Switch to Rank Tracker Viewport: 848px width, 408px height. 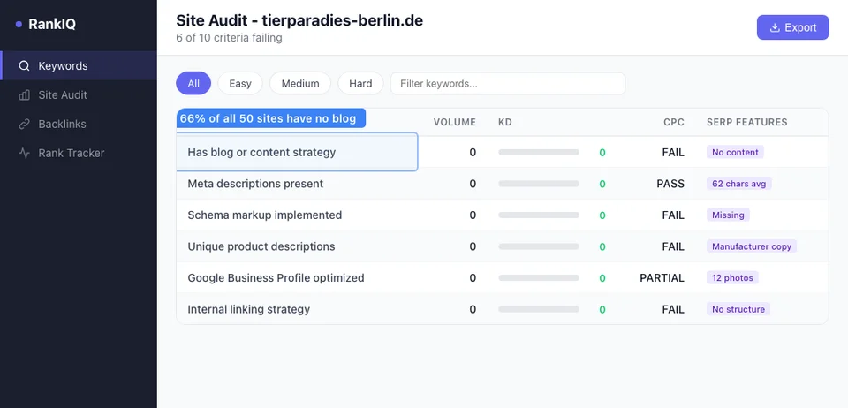79,153
